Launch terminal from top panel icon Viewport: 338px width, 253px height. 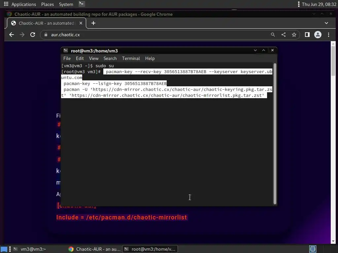(x=82, y=4)
